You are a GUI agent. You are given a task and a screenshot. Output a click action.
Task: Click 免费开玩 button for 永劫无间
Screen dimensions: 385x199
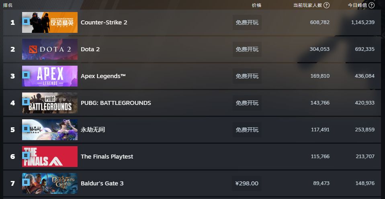[247, 130]
